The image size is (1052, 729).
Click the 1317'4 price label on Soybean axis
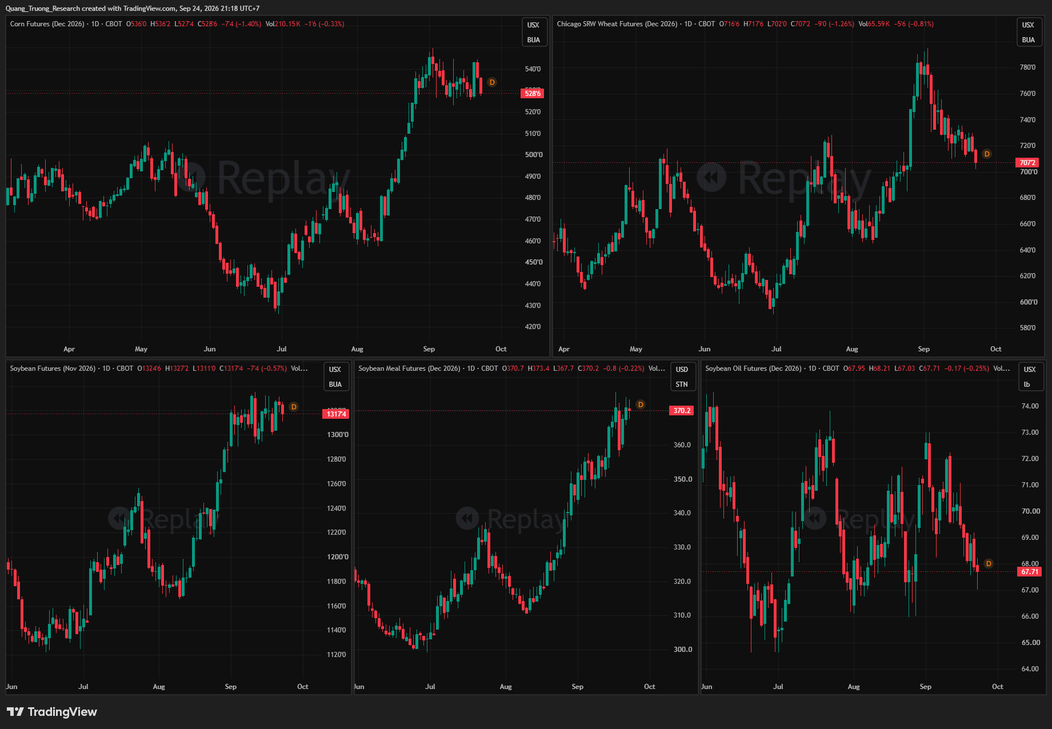pos(336,414)
